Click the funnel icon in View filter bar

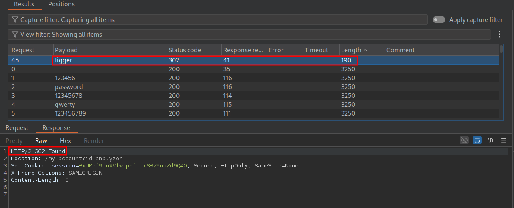15,35
